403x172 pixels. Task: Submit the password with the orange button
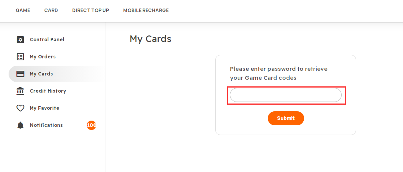pyautogui.click(x=286, y=118)
